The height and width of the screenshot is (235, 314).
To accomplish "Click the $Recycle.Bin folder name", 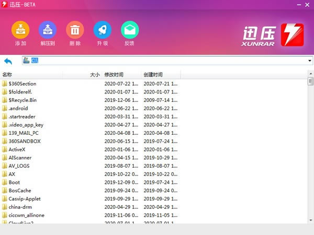I will pos(23,100).
